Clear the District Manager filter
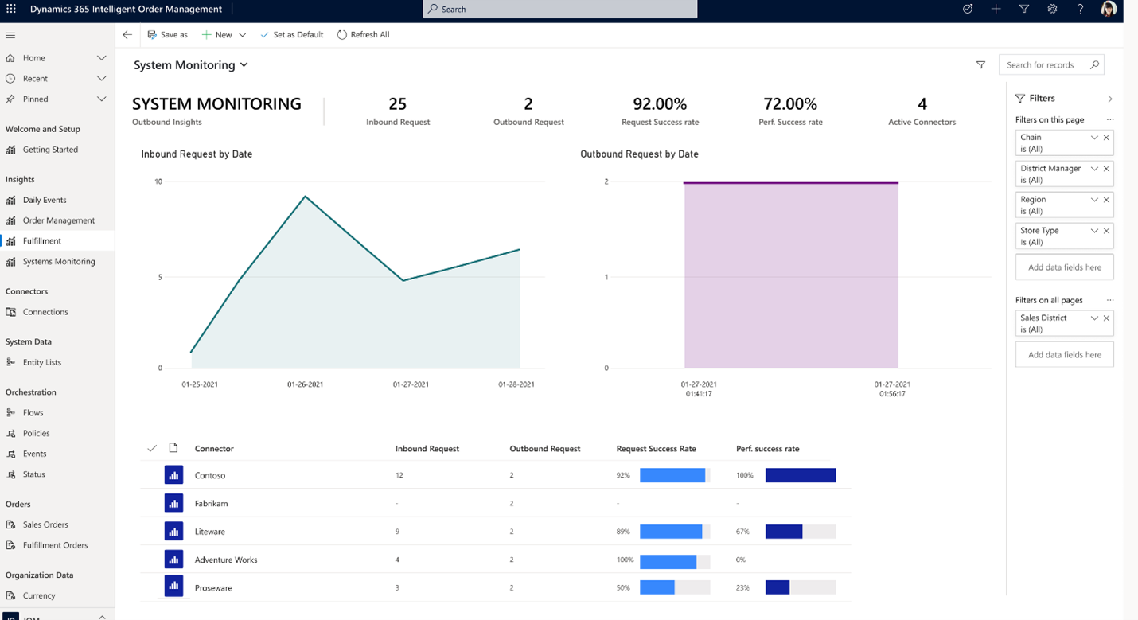1138x620 pixels. [x=1106, y=169]
